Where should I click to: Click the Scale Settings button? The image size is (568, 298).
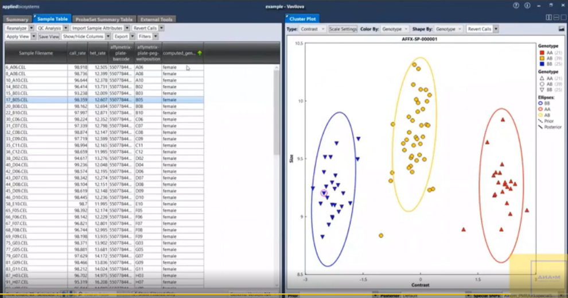click(x=343, y=29)
